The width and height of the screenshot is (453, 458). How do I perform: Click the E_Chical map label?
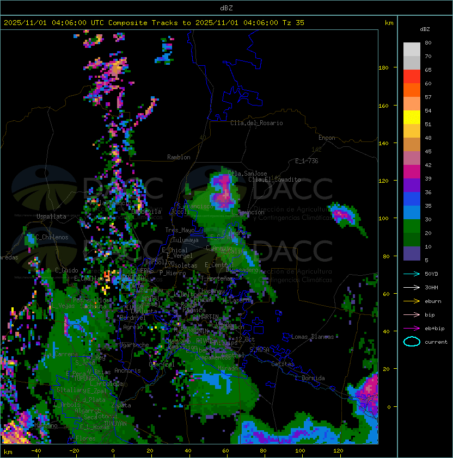click(175, 250)
